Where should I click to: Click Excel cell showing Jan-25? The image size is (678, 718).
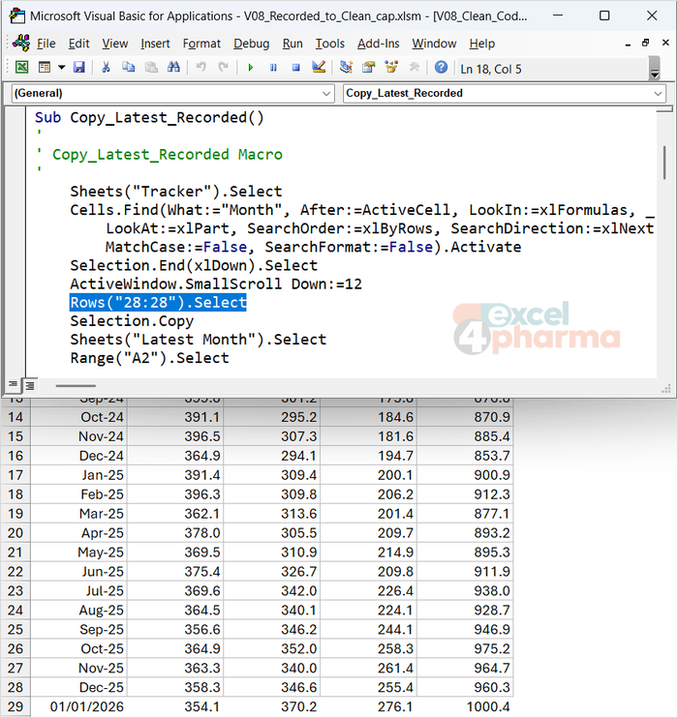tap(79, 475)
